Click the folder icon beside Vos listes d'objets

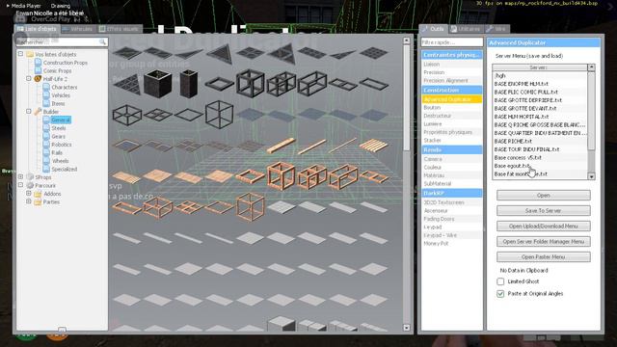30,54
